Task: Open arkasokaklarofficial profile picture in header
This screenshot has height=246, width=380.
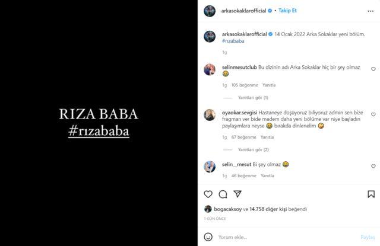Action: point(210,11)
